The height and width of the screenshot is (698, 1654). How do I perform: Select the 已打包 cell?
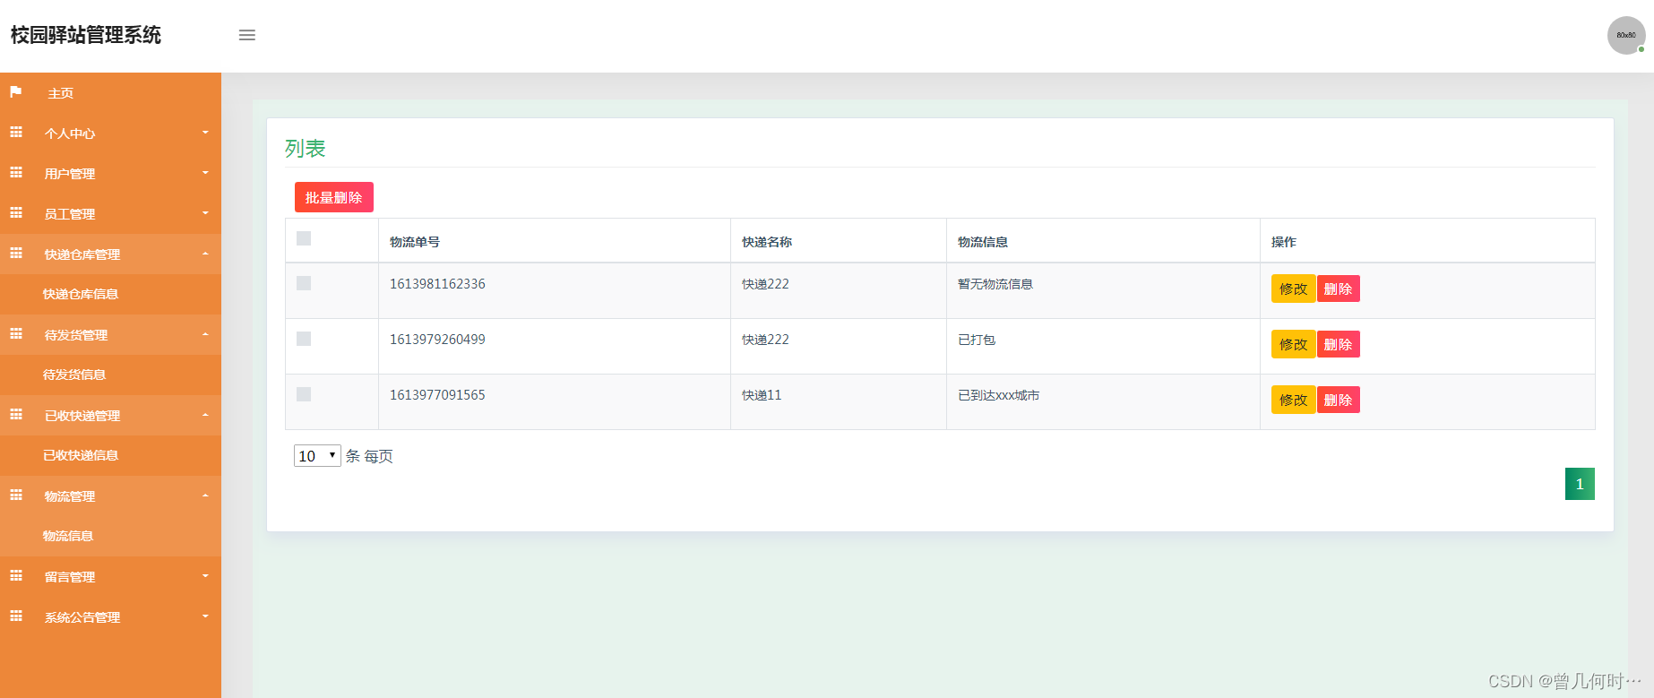977,340
